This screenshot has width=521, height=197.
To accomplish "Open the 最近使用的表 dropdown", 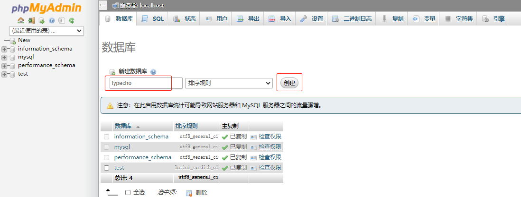I will [47, 31].
